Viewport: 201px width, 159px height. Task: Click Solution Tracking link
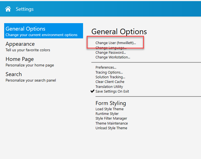click(110, 77)
